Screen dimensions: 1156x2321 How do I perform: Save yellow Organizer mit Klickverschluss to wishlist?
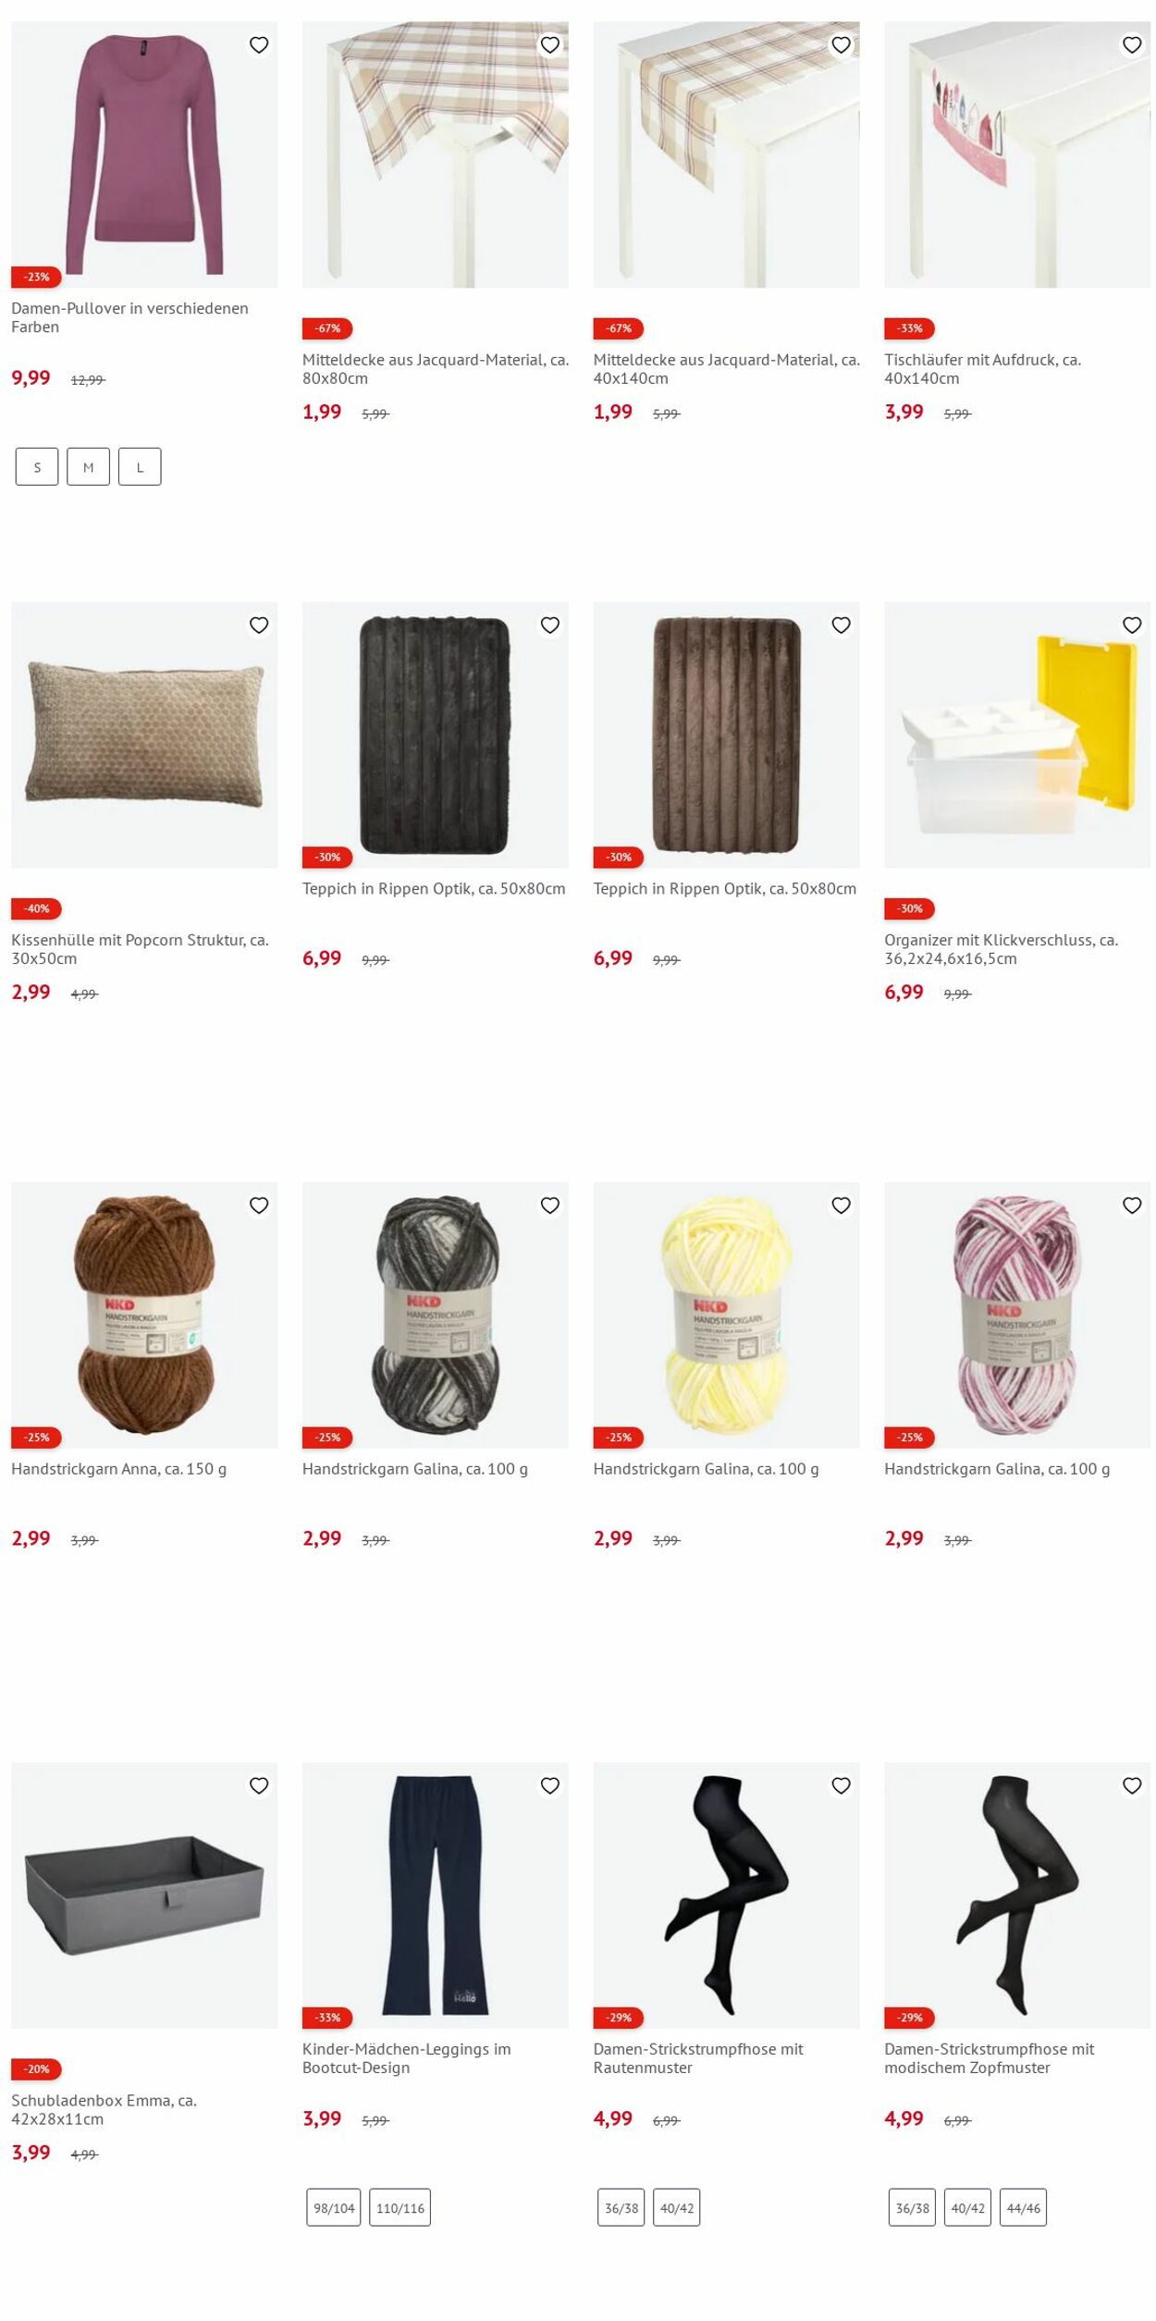pyautogui.click(x=1132, y=625)
